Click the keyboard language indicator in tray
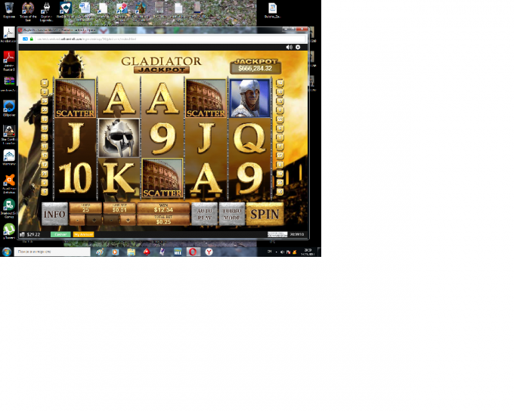This screenshot has width=514, height=411. tap(269, 252)
